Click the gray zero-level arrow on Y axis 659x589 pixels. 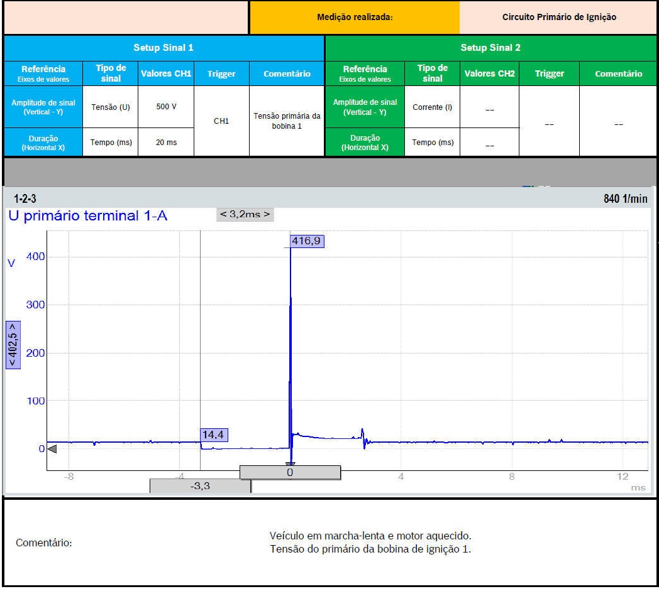52,449
